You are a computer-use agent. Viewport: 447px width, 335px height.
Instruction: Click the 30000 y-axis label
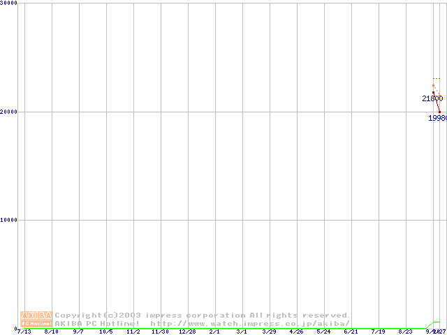tap(9, 3)
